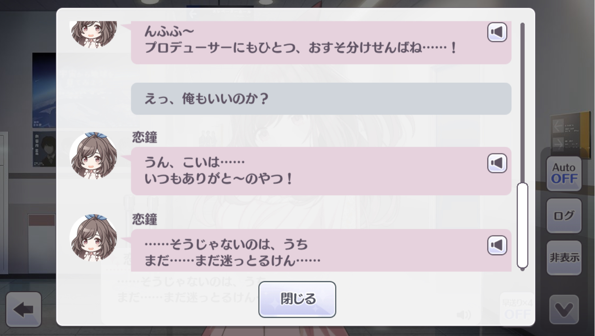Click the back arrow icon
Image resolution: width=595 pixels, height=336 pixels.
[x=24, y=310]
